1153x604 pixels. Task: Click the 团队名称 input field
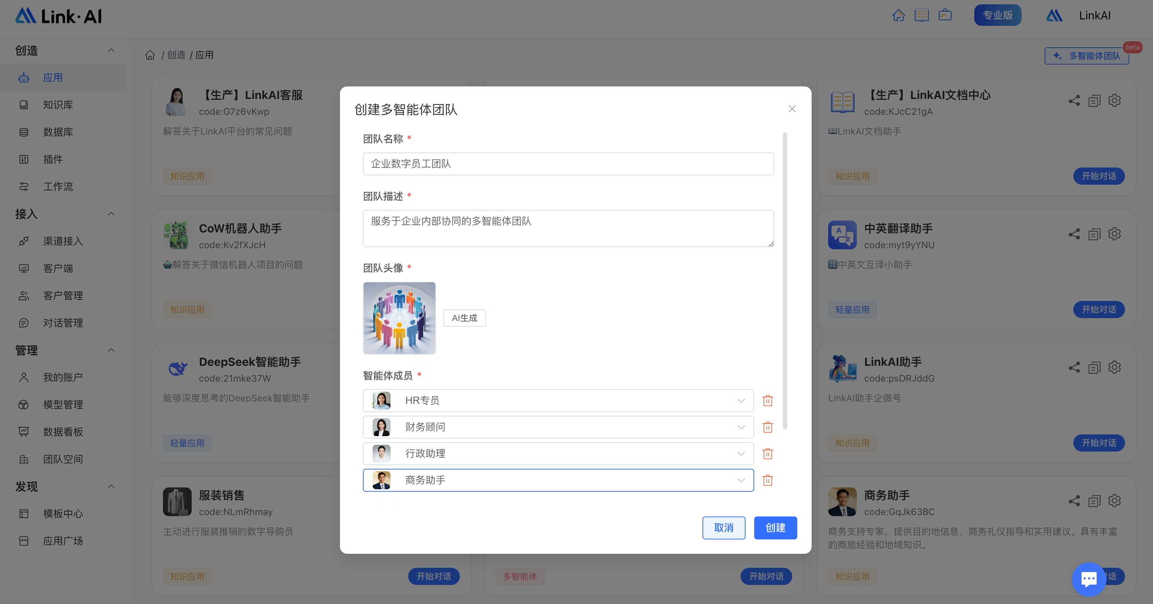click(x=568, y=164)
